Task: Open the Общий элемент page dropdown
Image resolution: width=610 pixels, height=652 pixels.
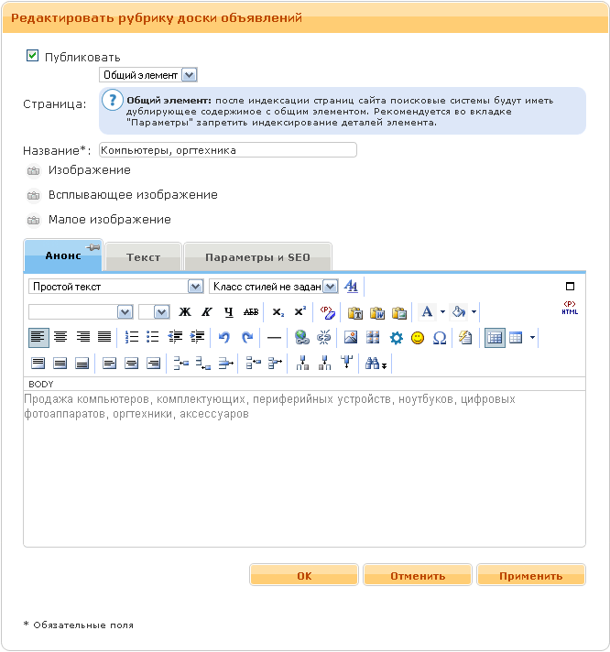Action: click(147, 75)
